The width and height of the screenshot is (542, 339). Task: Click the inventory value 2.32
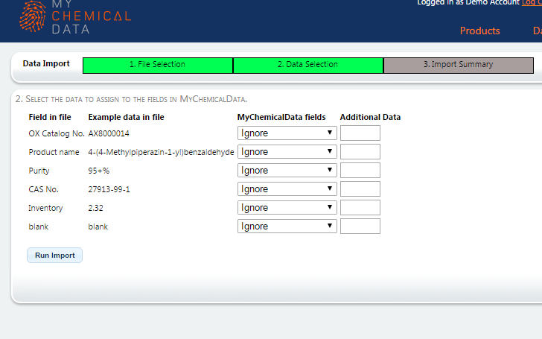pos(95,209)
